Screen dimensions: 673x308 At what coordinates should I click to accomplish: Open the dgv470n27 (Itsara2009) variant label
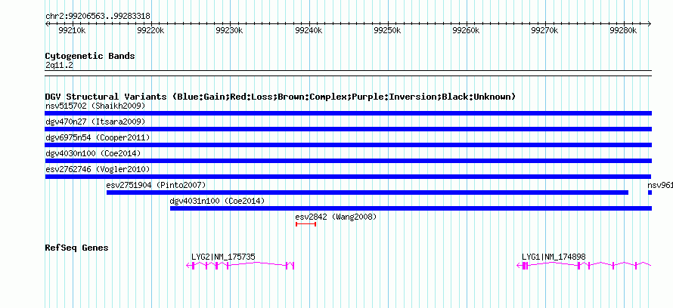click(95, 122)
